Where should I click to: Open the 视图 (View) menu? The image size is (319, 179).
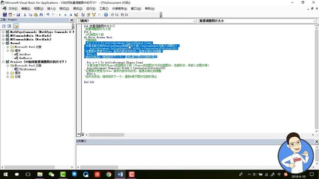[x=39, y=8]
